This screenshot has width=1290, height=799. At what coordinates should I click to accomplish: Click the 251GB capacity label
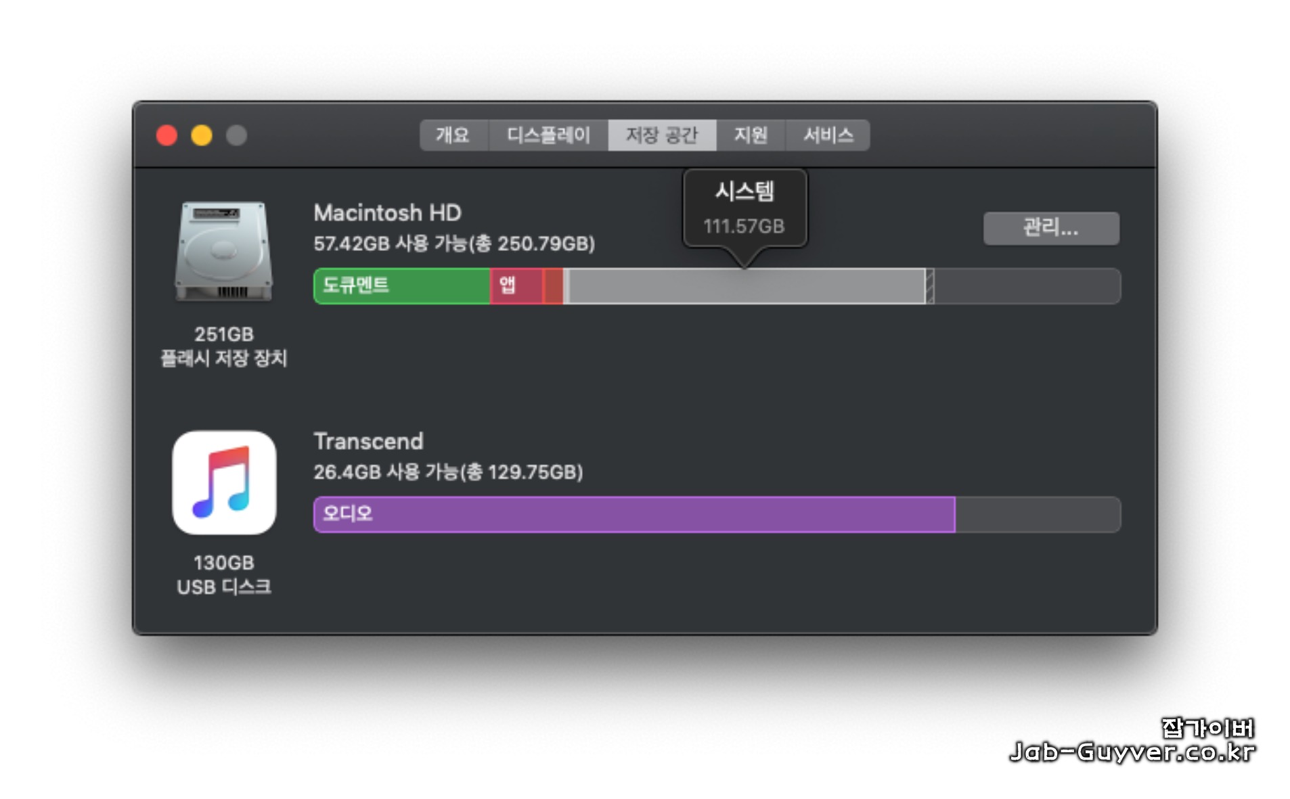(224, 334)
